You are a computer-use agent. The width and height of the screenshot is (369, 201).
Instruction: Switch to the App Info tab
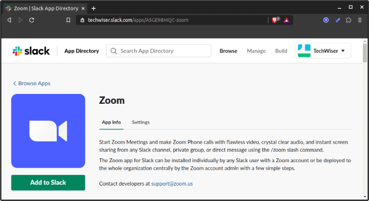[x=112, y=122]
